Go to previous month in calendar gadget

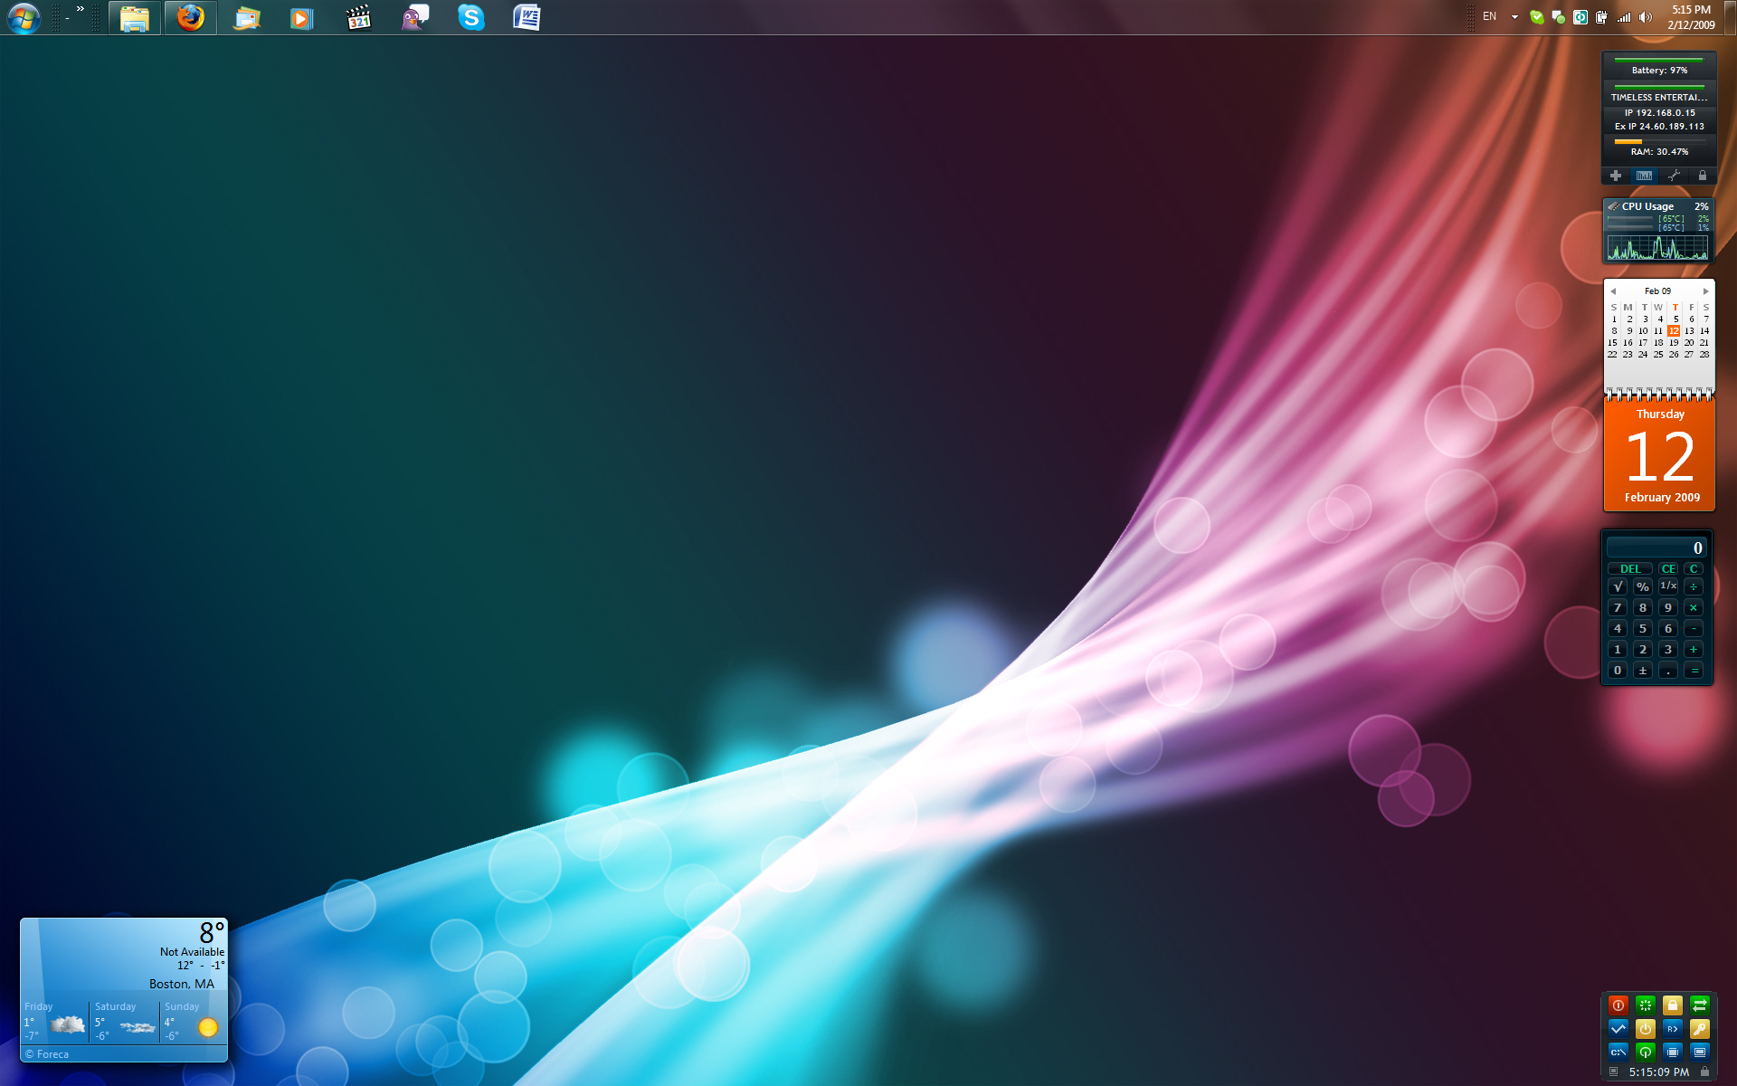pos(1613,291)
